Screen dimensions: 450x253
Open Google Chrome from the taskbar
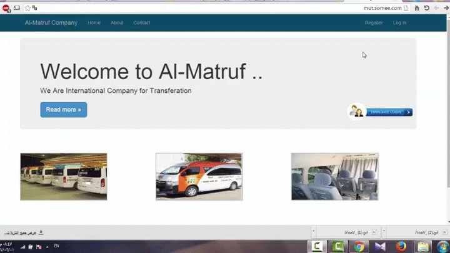[359, 246]
